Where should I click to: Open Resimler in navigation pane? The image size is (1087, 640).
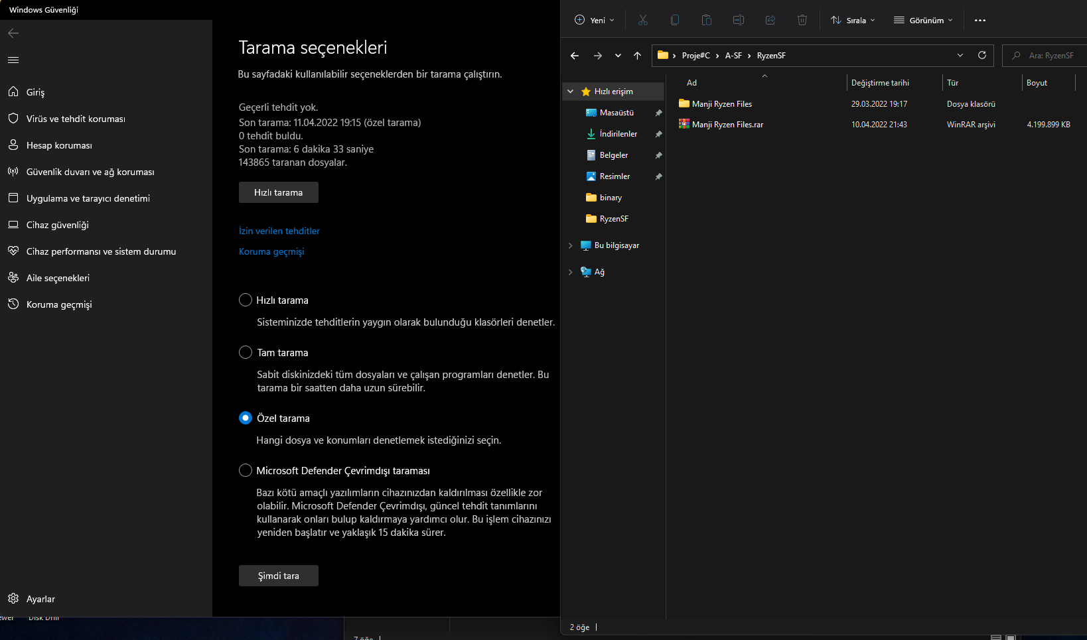click(x=615, y=176)
